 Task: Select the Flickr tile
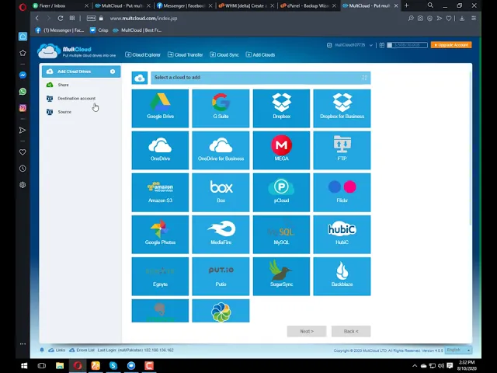(342, 193)
